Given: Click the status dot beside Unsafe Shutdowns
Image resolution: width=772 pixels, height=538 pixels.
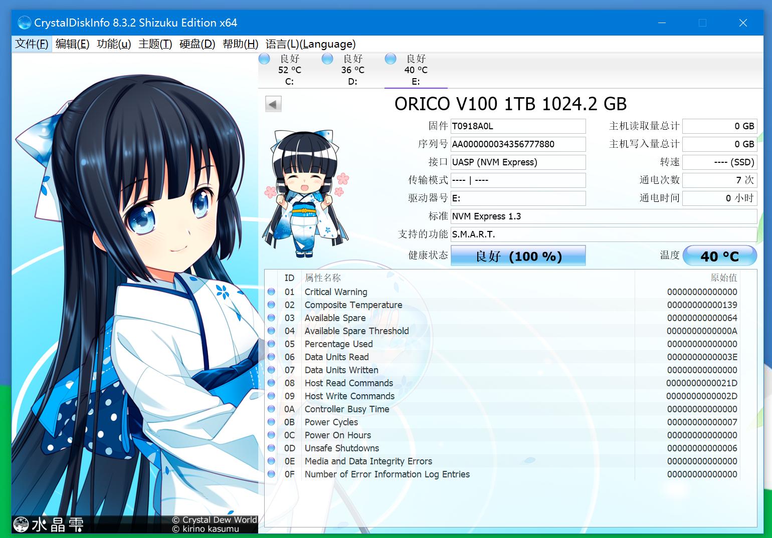Looking at the screenshot, I should pos(271,448).
